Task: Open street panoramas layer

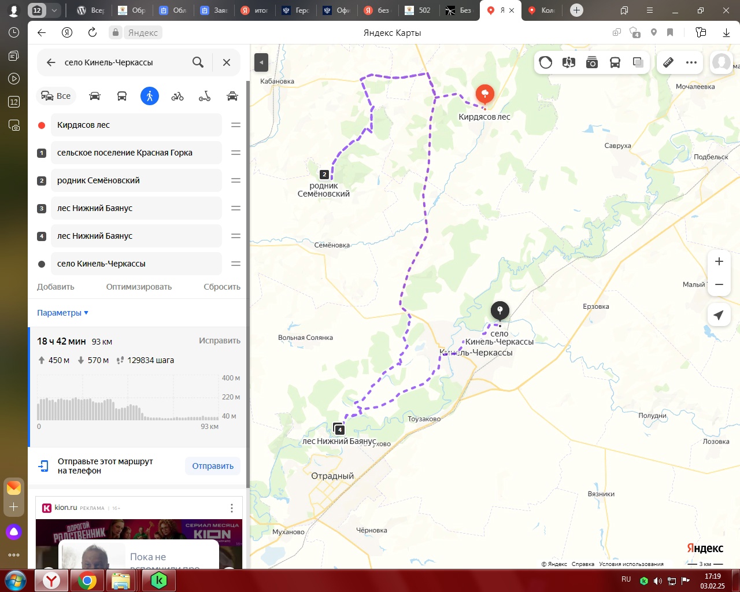Action: pos(569,62)
